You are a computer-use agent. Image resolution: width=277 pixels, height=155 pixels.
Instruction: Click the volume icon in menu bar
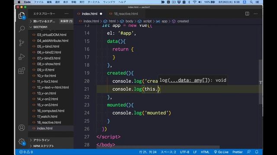[200, 2]
